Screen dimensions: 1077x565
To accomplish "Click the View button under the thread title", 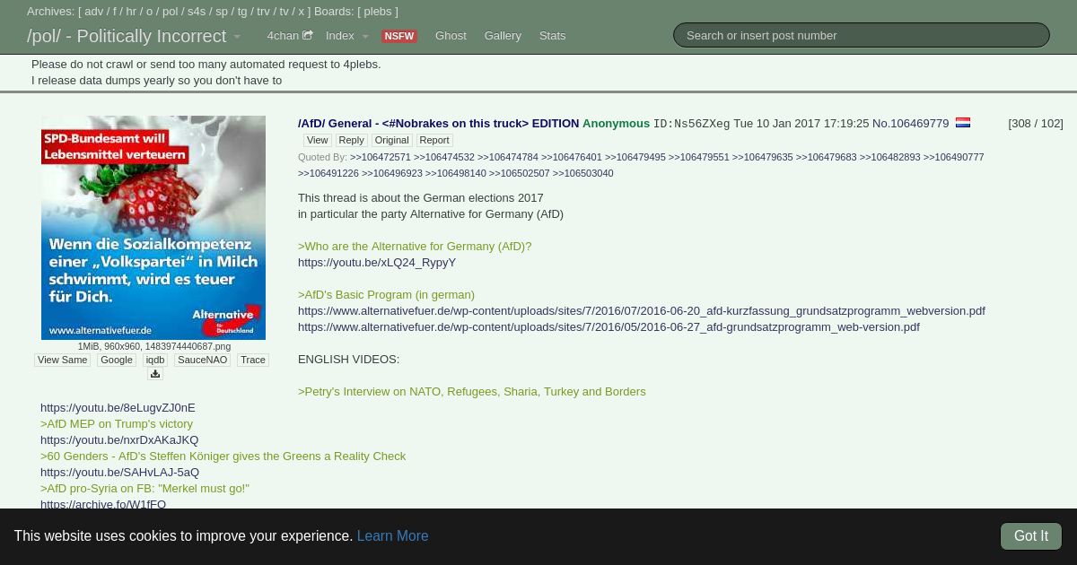I will 317,140.
